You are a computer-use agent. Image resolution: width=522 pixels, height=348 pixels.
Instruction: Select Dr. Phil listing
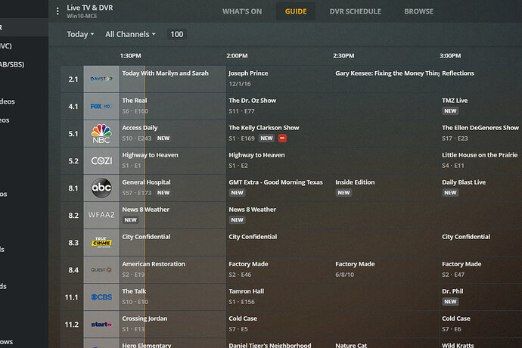(x=481, y=297)
